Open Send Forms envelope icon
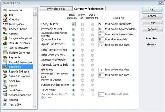The height and width of the screenshot is (112, 165). click(5, 90)
